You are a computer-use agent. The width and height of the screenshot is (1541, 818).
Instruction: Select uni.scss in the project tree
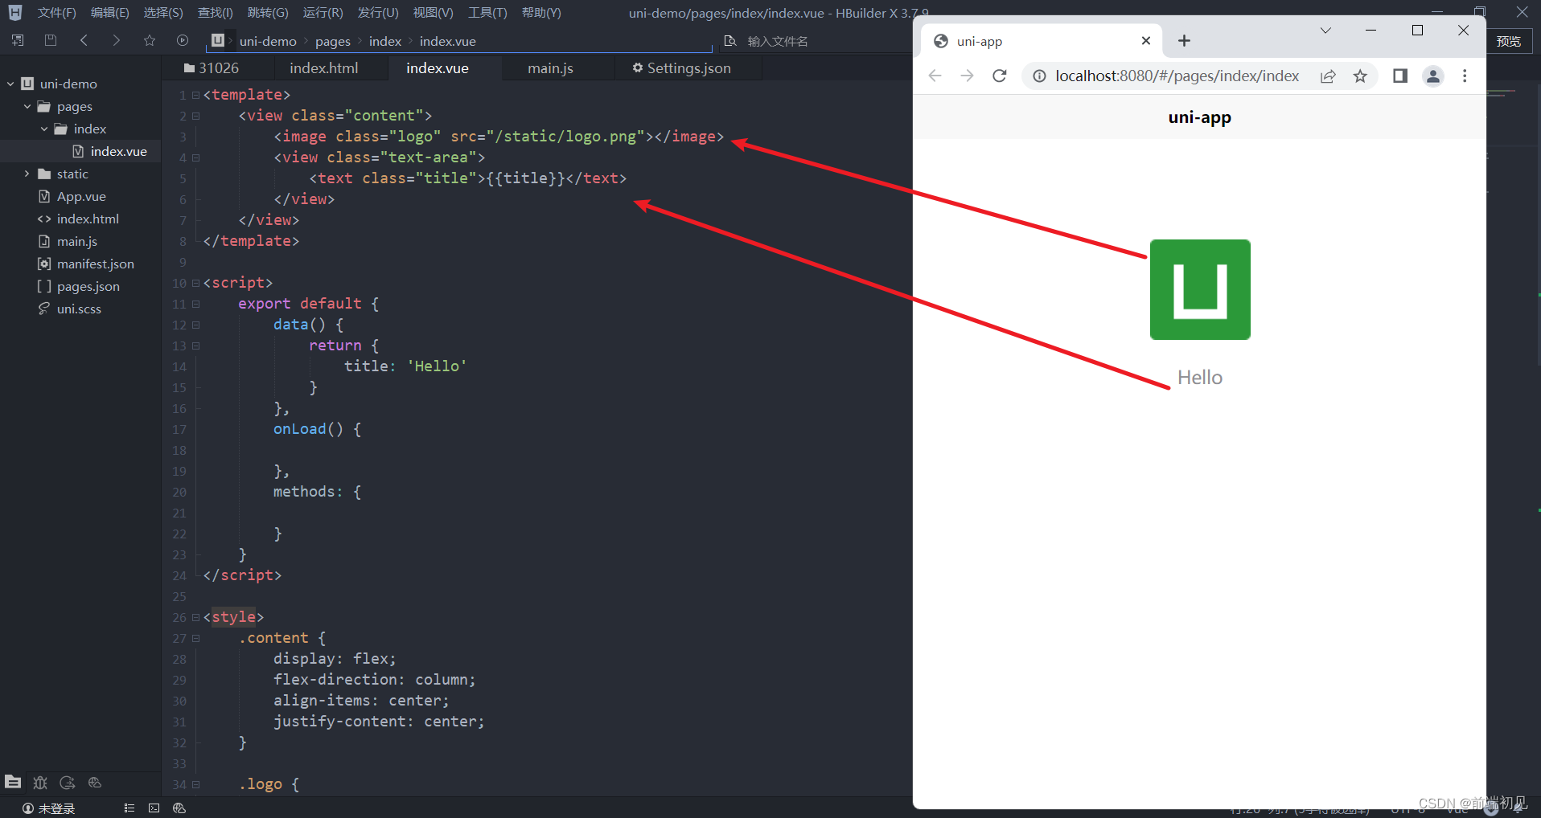79,309
